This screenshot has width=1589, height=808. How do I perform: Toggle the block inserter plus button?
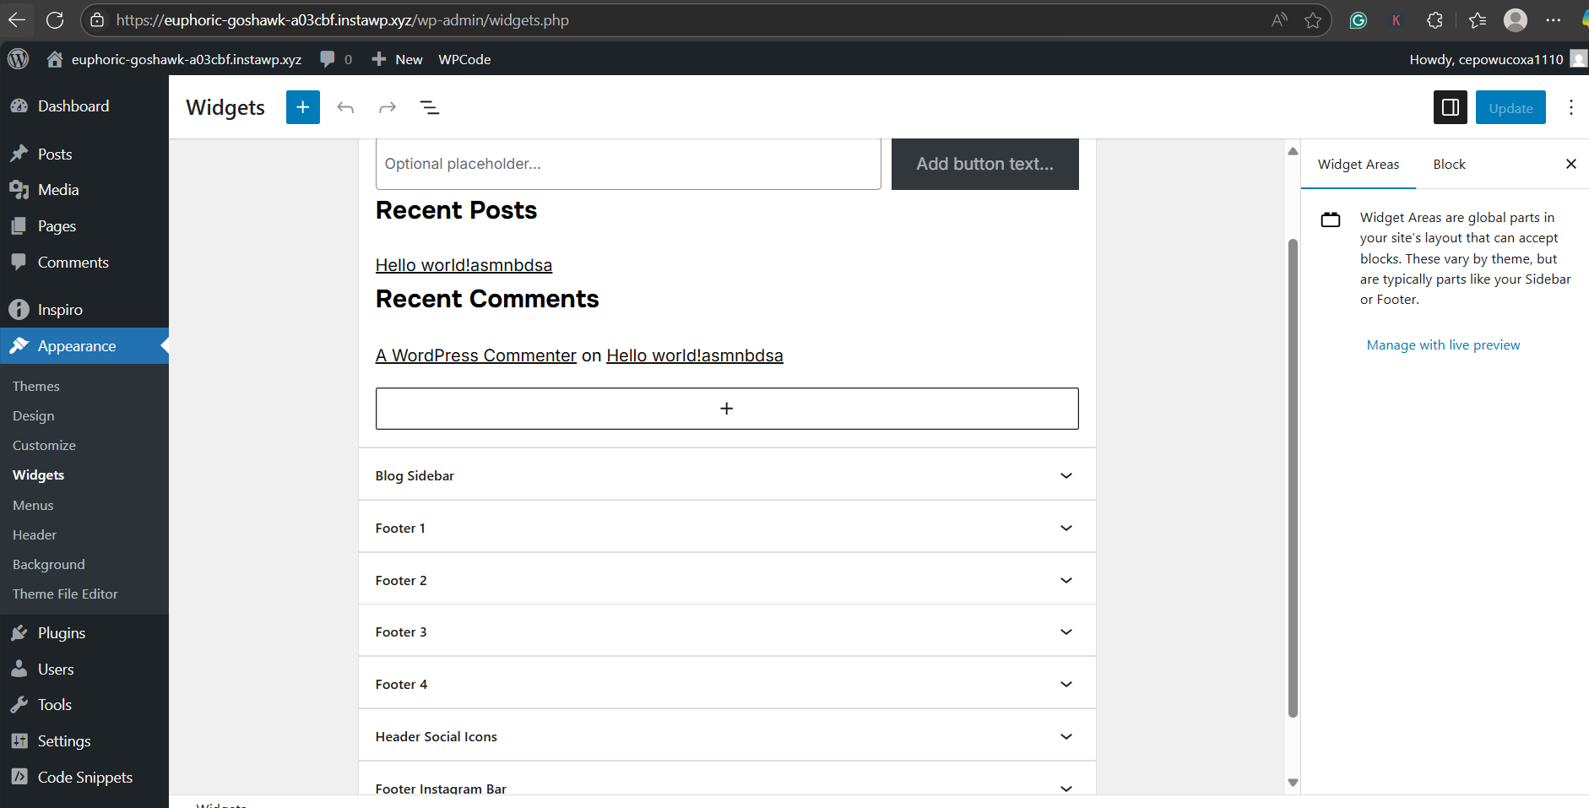(x=303, y=107)
